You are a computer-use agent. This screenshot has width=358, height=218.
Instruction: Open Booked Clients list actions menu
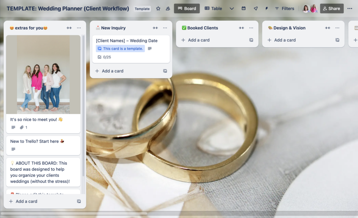[251, 28]
